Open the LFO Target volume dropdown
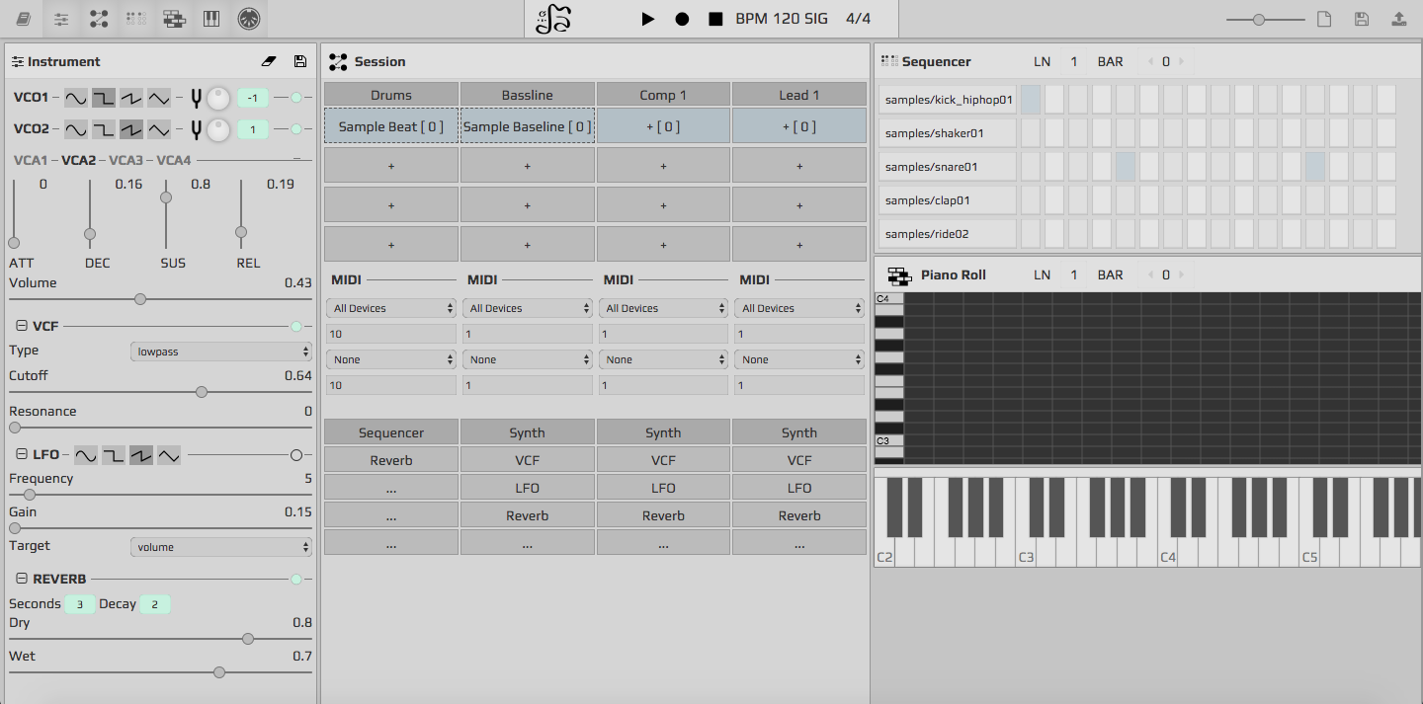Screen dimensions: 1423x704 221,547
